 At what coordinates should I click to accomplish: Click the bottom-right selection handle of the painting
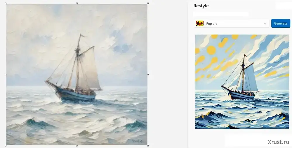click(148, 145)
